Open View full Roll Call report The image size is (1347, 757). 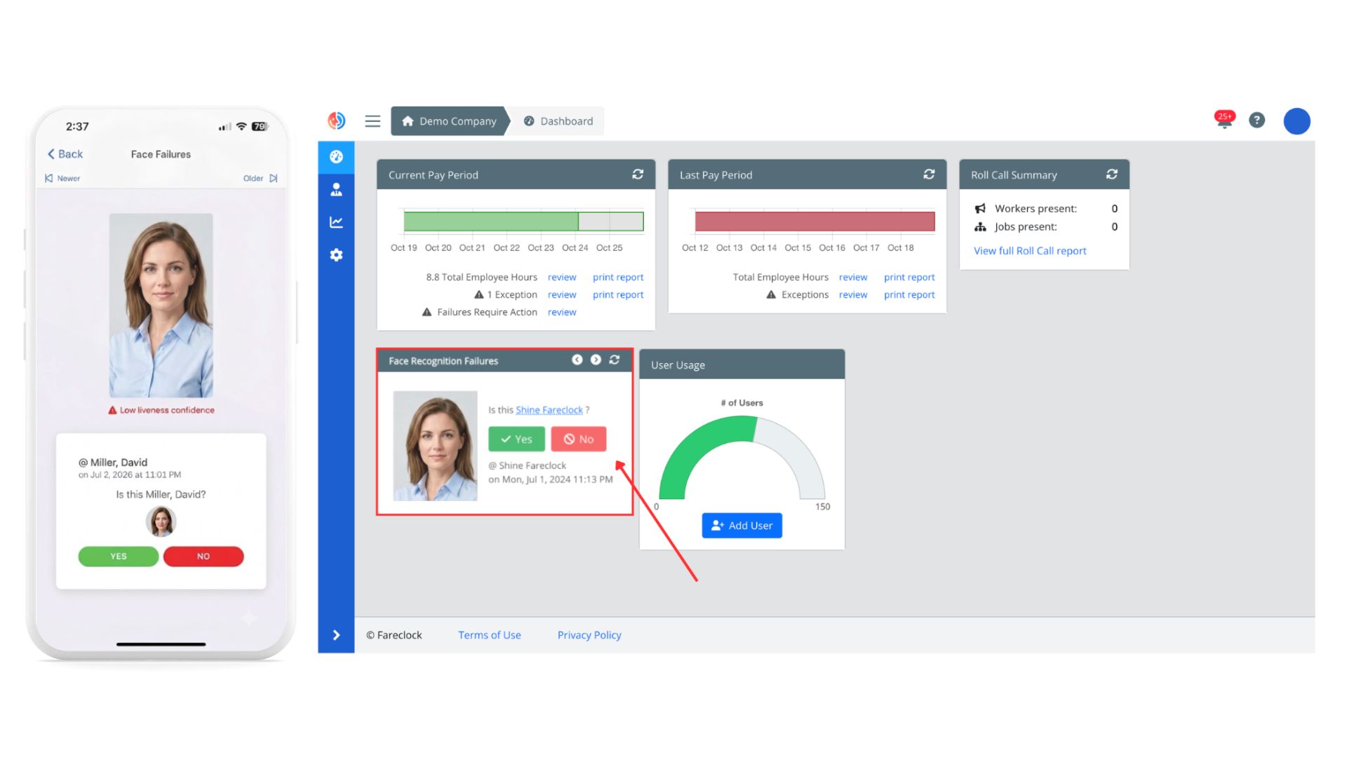(1030, 251)
